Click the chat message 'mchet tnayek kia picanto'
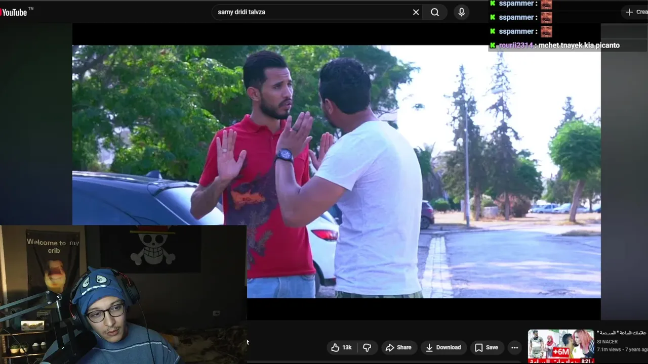Viewport: 648px width, 364px height. pyautogui.click(x=579, y=45)
